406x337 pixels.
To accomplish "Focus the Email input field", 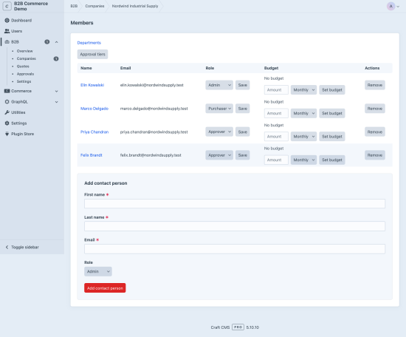I will click(x=235, y=249).
